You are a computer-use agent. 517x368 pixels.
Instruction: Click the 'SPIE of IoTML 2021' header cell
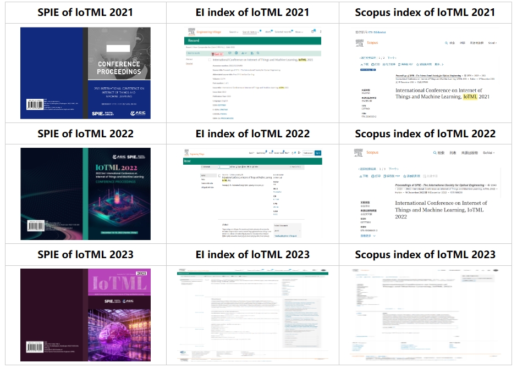(x=85, y=12)
